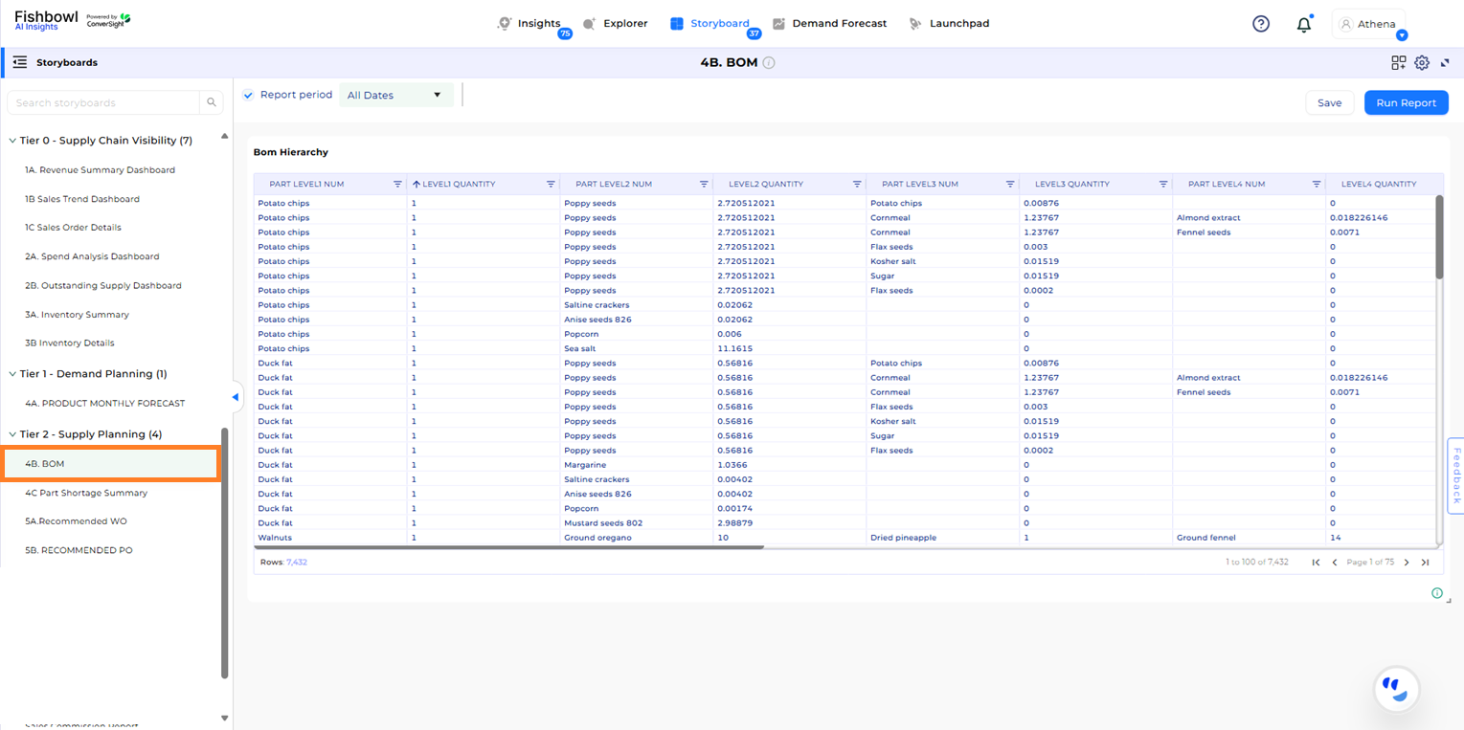Screen dimensions: 1464x730
Task: Expand storyboard to full screen
Action: pos(1445,63)
